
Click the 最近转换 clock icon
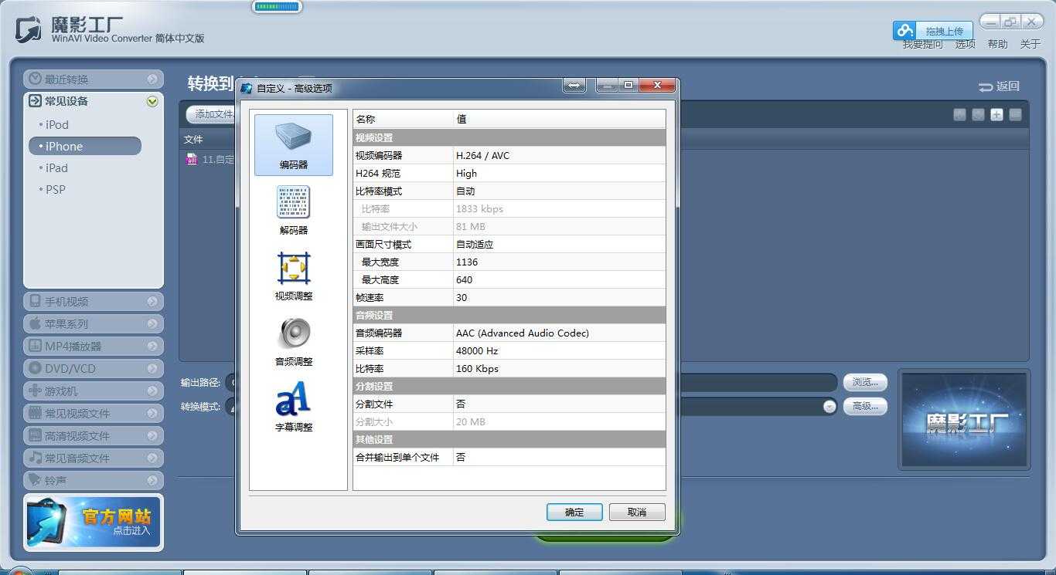point(35,79)
